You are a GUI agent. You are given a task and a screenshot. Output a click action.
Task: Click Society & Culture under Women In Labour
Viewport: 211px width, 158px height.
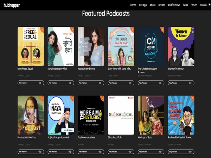[x=174, y=75]
